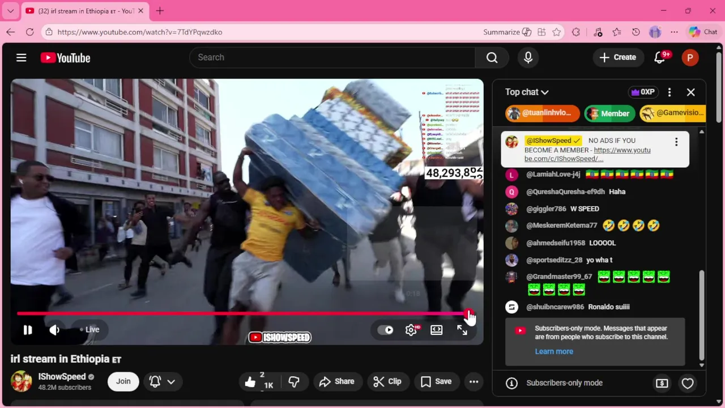Image resolution: width=725 pixels, height=408 pixels.
Task: Open tab actions menu chevron
Action: coord(10,11)
